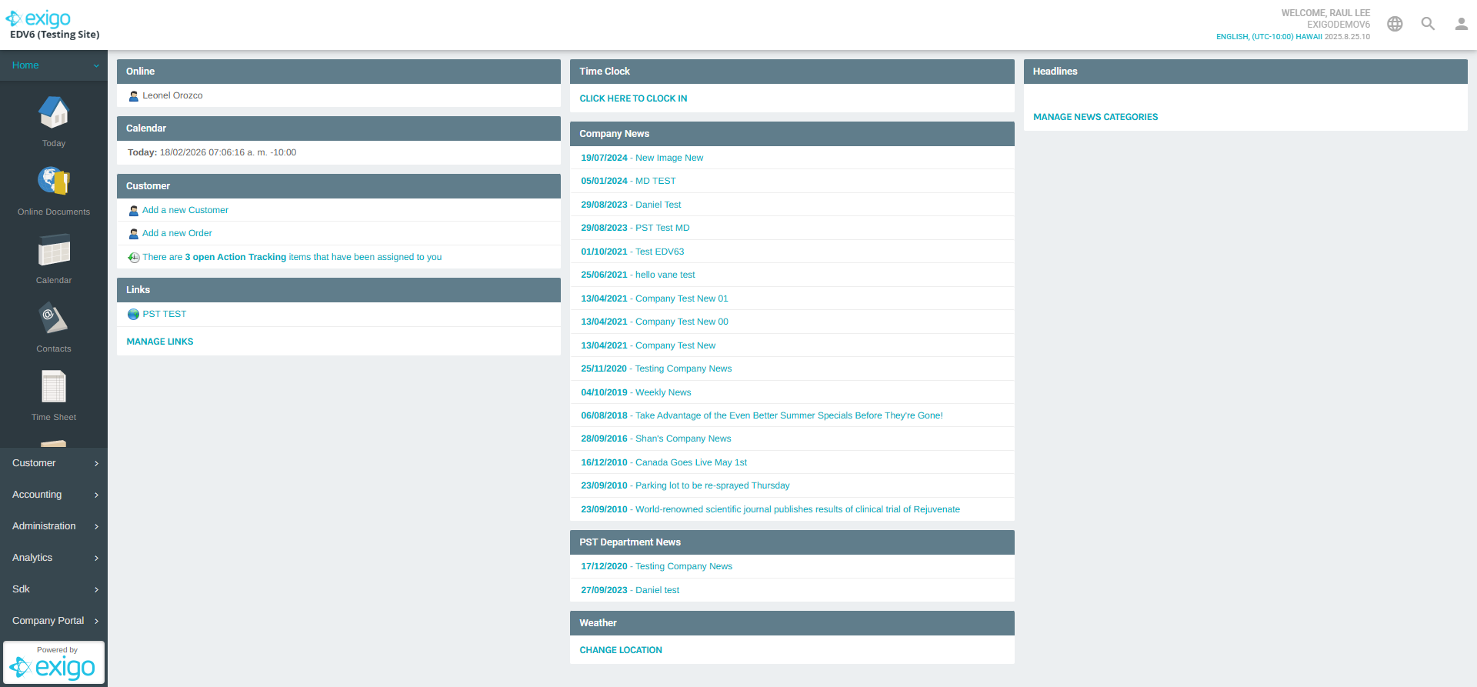This screenshot has width=1477, height=687.
Task: Expand the Administration sidebar menu
Action: pos(54,526)
